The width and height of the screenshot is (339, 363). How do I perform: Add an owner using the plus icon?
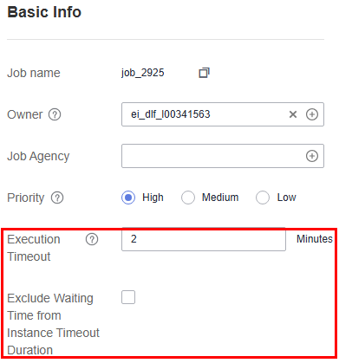tap(312, 114)
